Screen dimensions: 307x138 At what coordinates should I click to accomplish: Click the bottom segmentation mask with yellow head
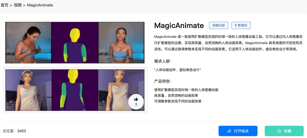[x=75, y=90]
